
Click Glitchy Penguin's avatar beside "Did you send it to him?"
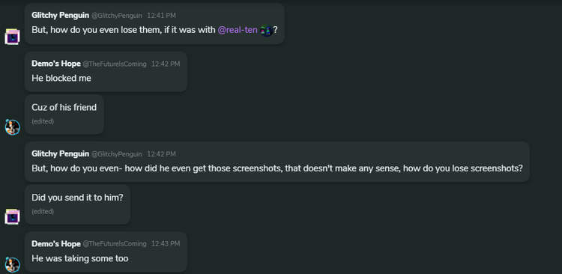12,217
